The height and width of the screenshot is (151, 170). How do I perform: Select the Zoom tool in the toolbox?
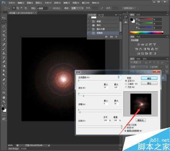point(4,102)
